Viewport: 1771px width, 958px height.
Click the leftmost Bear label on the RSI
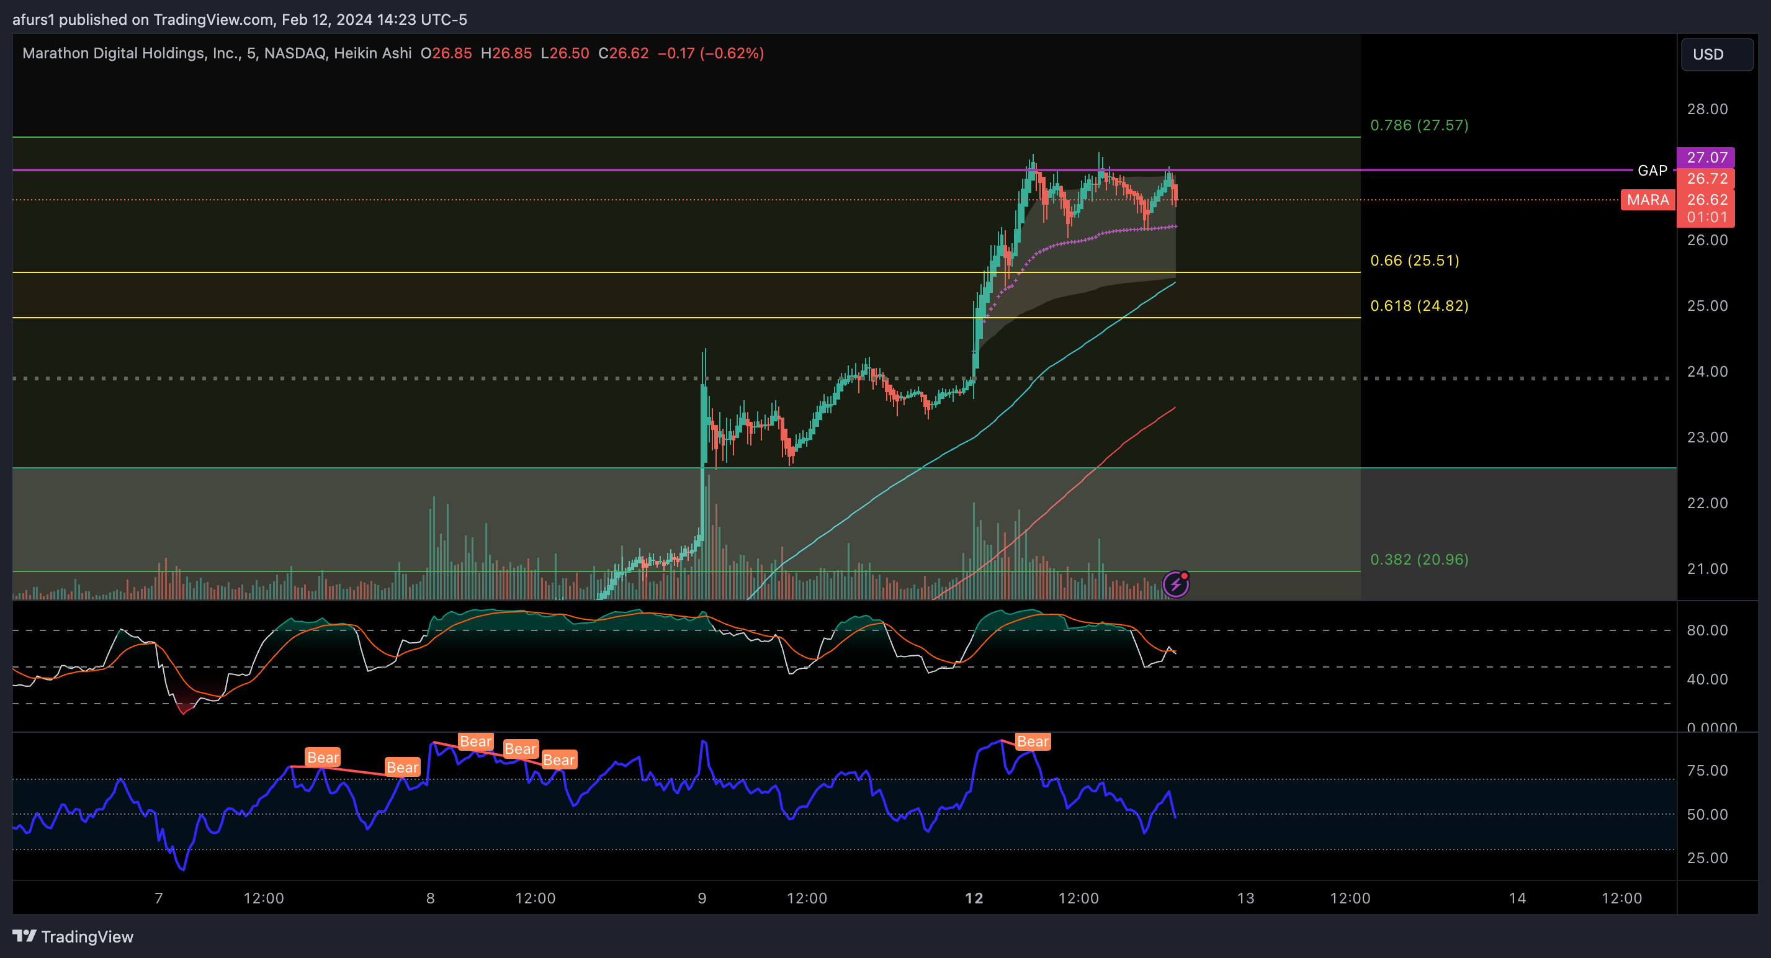323,758
